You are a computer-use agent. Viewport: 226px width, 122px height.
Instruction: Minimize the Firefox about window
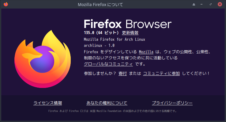coord(202,5)
